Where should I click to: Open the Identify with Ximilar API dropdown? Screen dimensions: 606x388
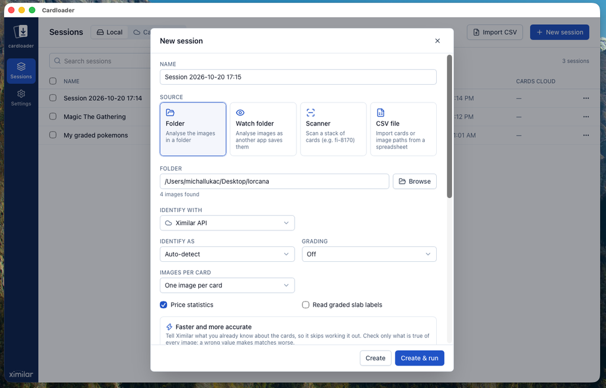coord(227,223)
